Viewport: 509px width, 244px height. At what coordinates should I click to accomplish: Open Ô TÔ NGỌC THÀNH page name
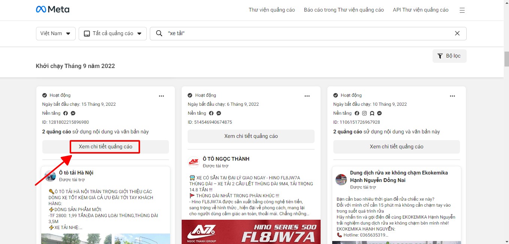(226, 159)
